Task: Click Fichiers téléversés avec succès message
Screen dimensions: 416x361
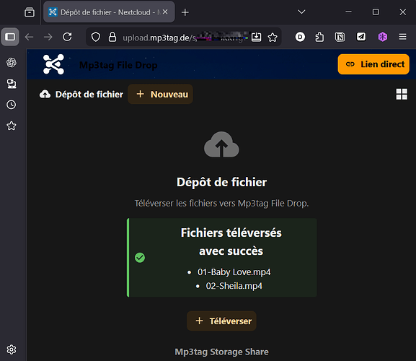Action: [231, 242]
